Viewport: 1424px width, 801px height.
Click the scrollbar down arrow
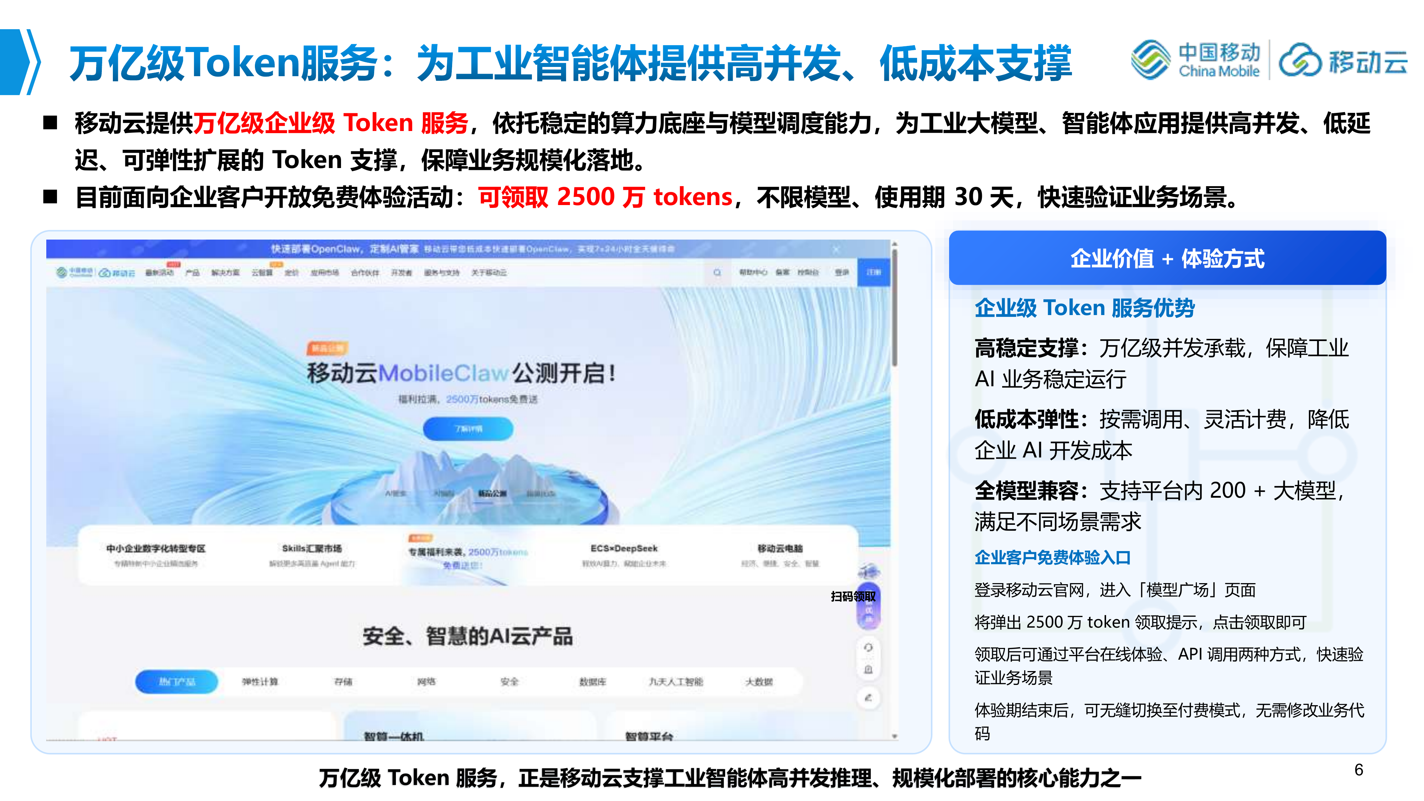tap(894, 736)
